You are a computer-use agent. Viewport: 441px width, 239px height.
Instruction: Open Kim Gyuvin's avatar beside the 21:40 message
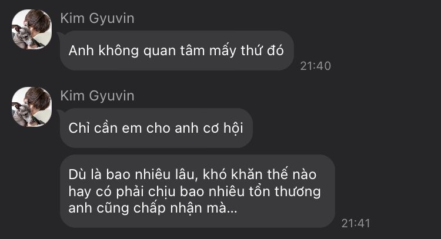pyautogui.click(x=32, y=29)
